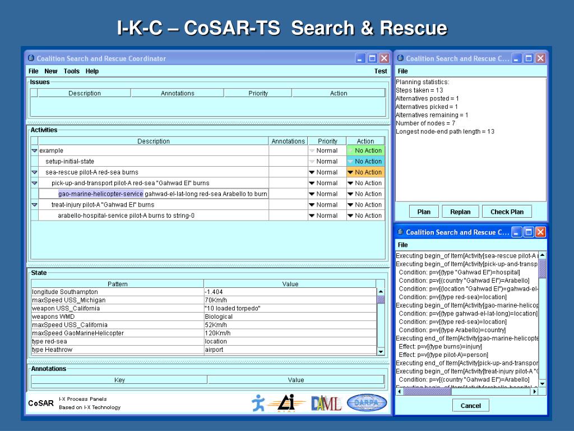574x431 pixels.
Task: Click Issues Priority column header
Action: click(x=258, y=93)
